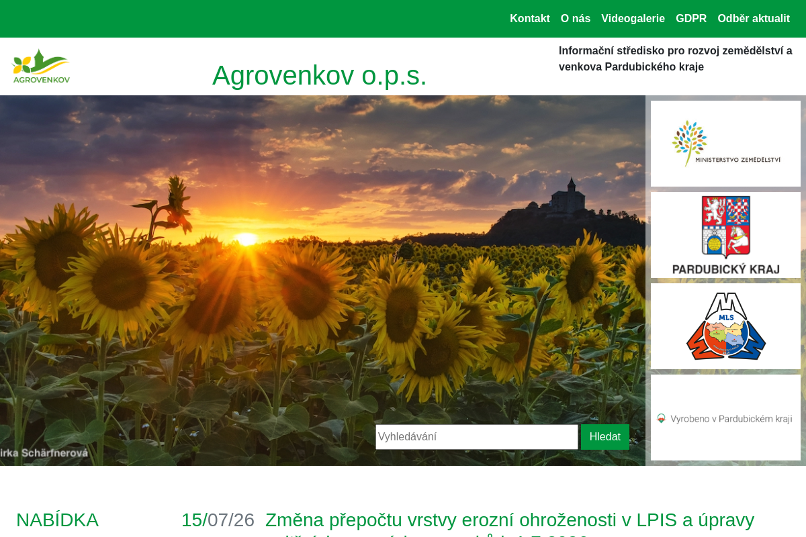Open Odběr aktualit in the navigation
The height and width of the screenshot is (537, 806).
point(754,19)
